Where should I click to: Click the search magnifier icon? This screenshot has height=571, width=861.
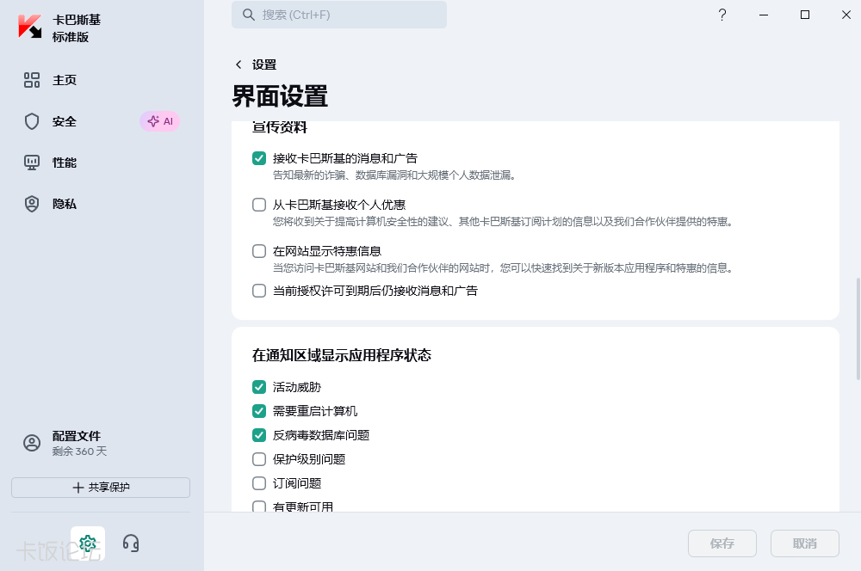click(x=249, y=15)
